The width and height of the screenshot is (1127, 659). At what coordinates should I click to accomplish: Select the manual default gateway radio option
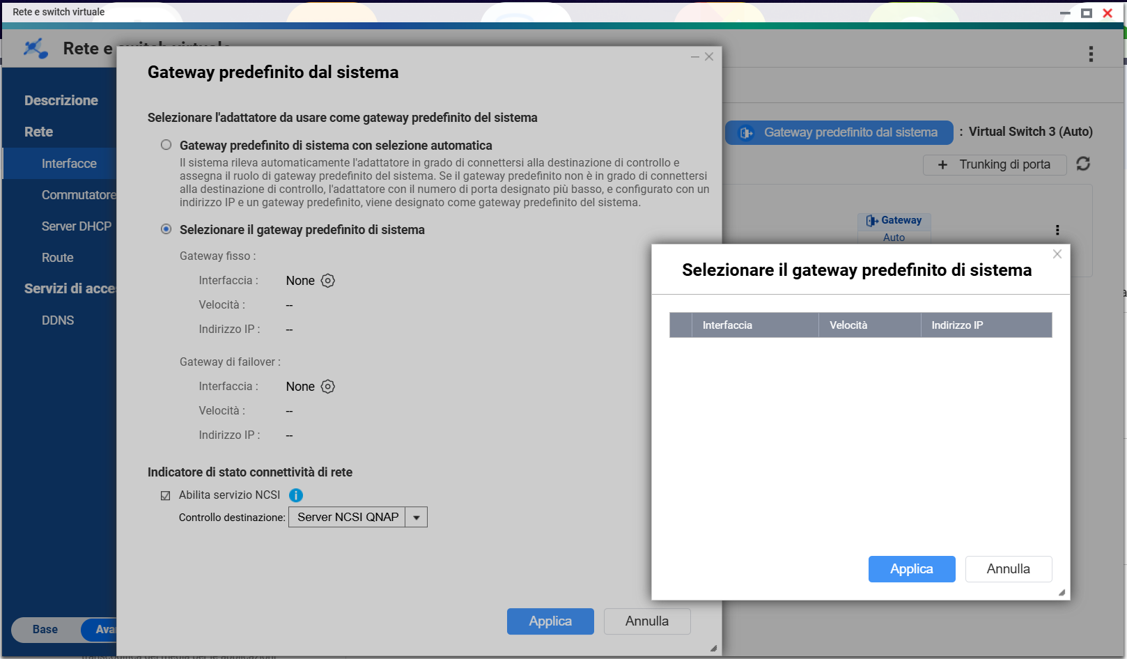[166, 229]
